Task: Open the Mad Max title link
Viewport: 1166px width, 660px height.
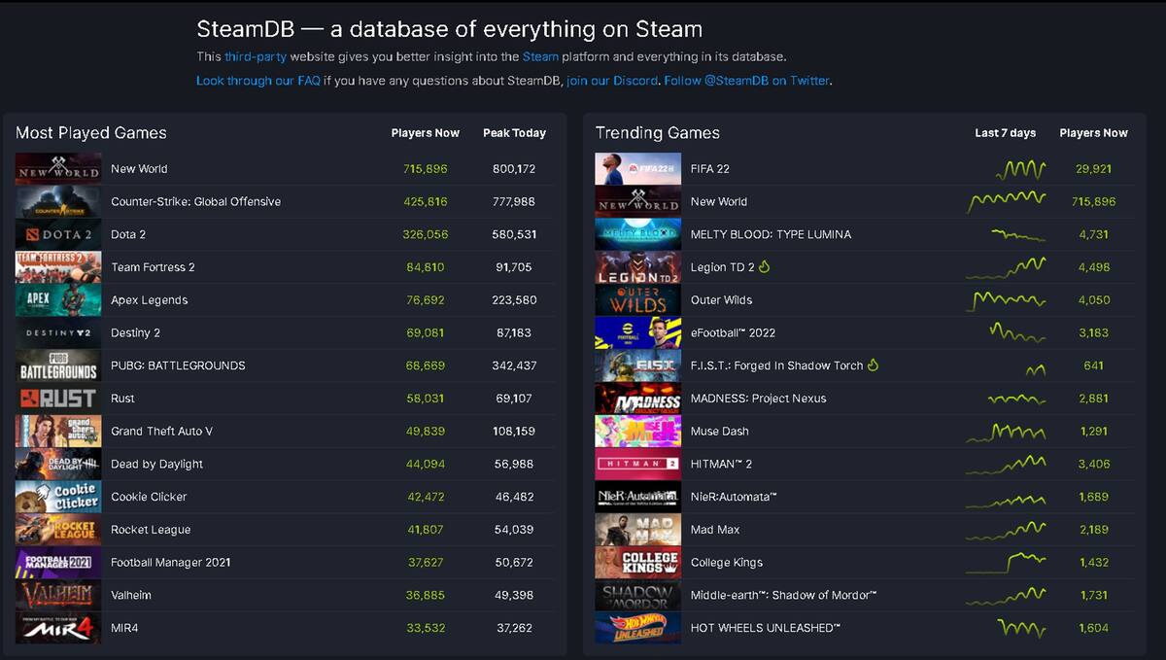Action: click(715, 530)
